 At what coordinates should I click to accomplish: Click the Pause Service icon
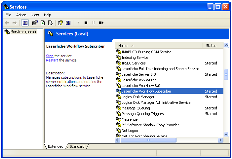94,23
